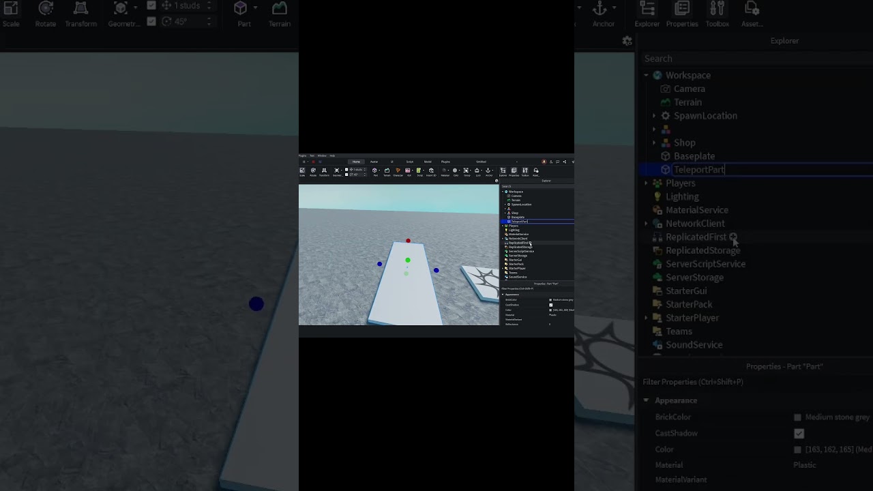The width and height of the screenshot is (873, 491).
Task: Switch to the Script tab in the small Studio window
Action: 410,162
